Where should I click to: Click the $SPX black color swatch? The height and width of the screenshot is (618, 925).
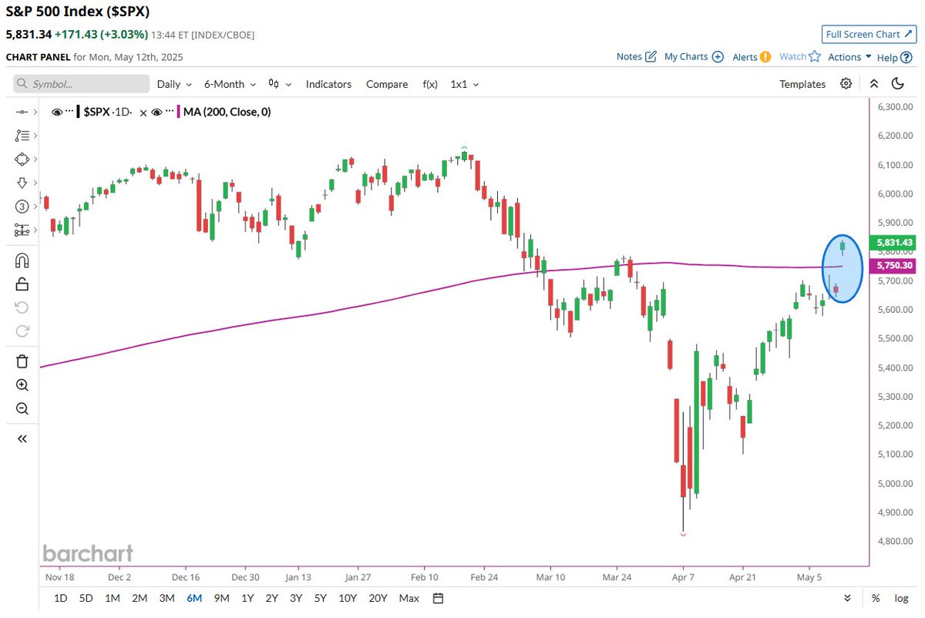pos(78,112)
